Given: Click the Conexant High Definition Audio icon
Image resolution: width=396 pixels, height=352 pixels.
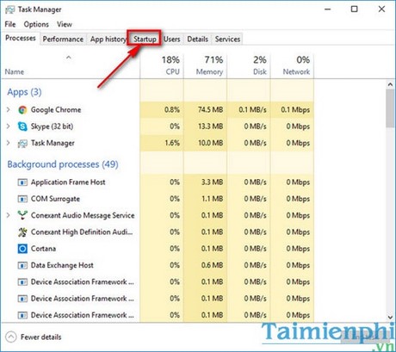Looking at the screenshot, I should pos(22,232).
